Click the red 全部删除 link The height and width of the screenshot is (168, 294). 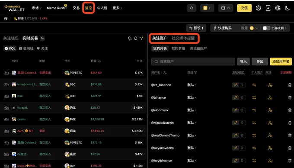pyautogui.click(x=286, y=73)
